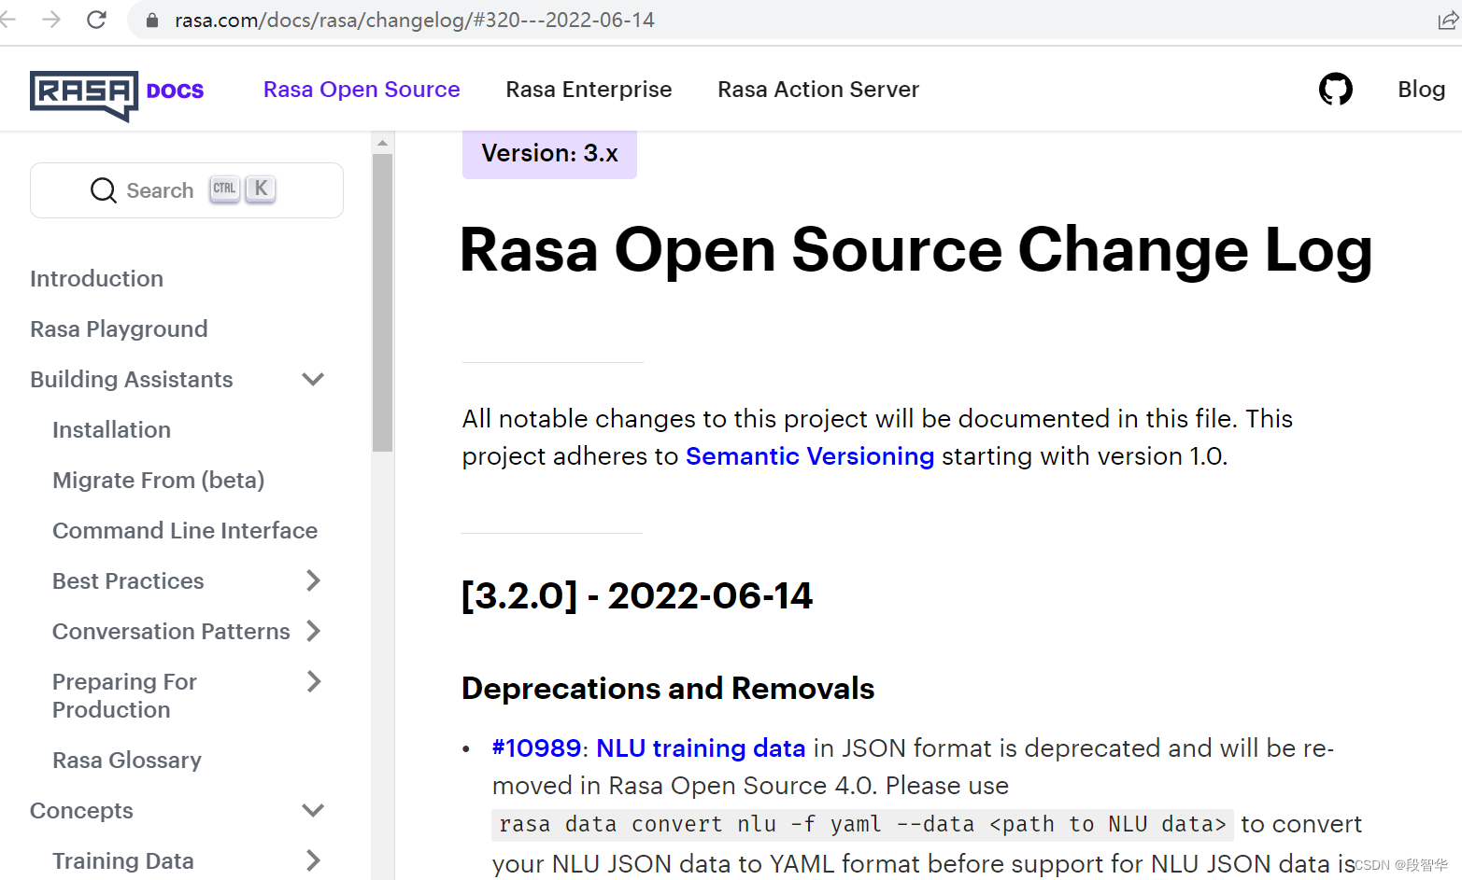Open the Command Line Interface page

coord(185,531)
